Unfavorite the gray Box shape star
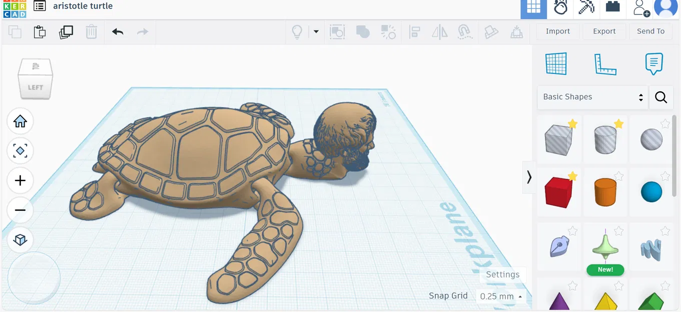Image resolution: width=681 pixels, height=312 pixels. click(x=573, y=123)
